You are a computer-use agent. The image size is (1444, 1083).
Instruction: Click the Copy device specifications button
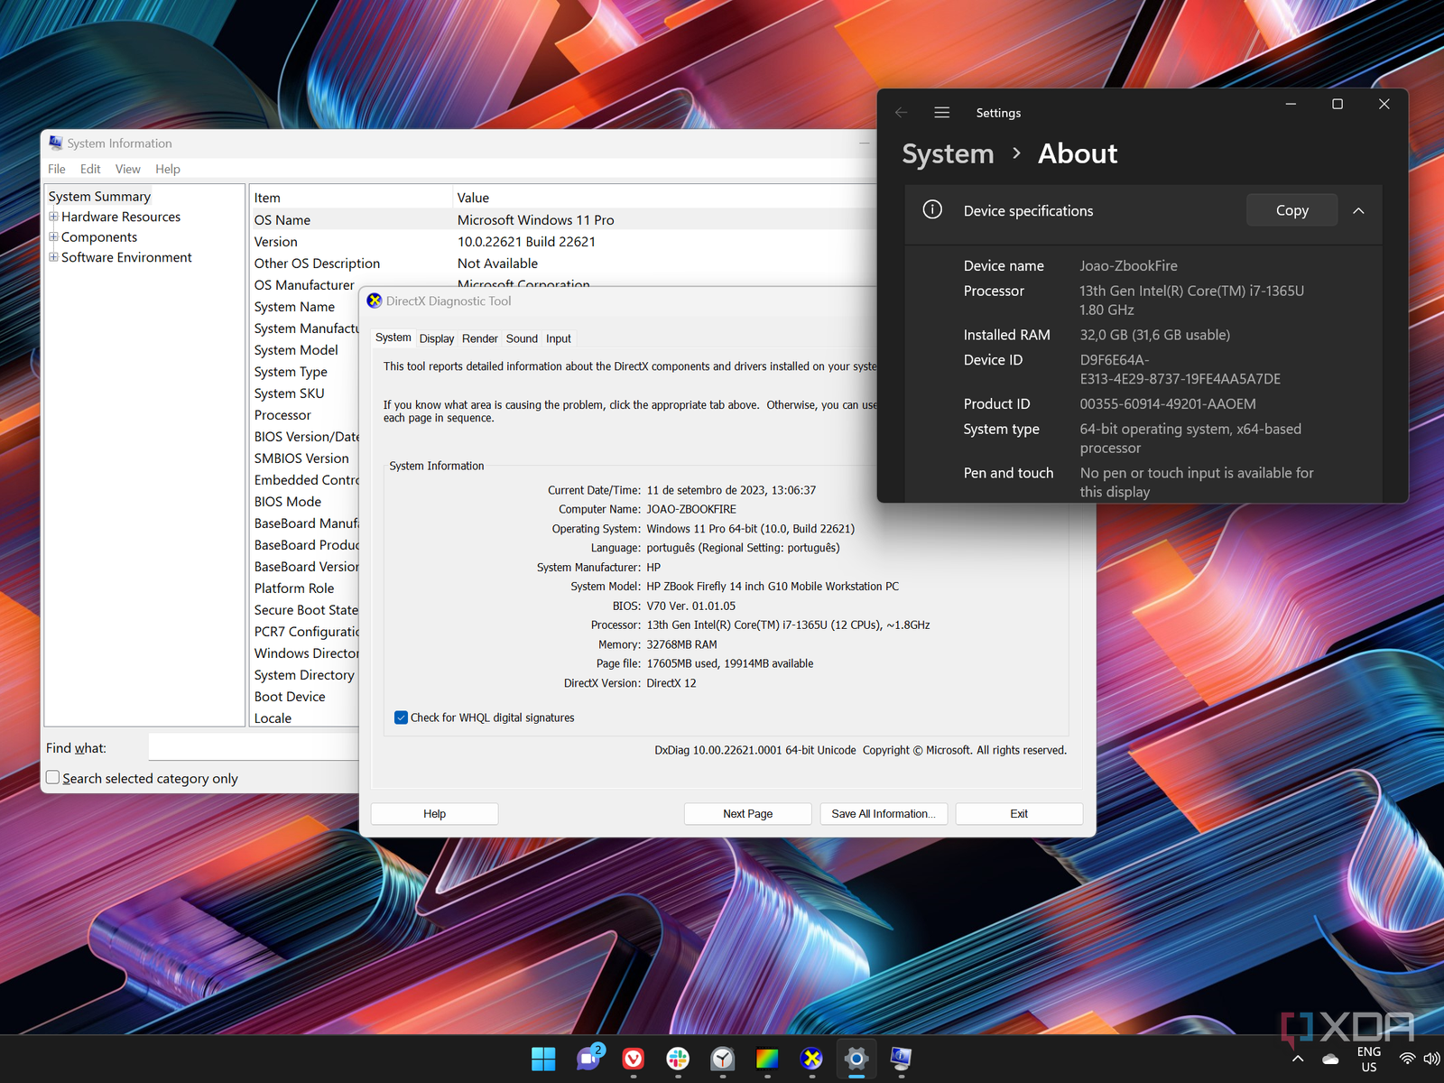[x=1291, y=210]
